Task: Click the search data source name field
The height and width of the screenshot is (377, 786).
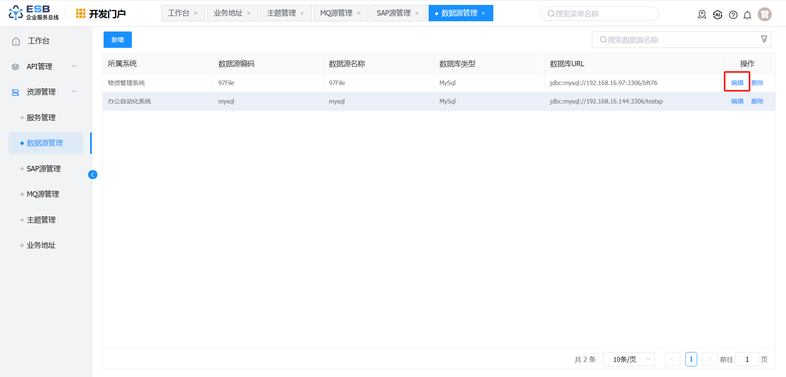Action: 675,40
